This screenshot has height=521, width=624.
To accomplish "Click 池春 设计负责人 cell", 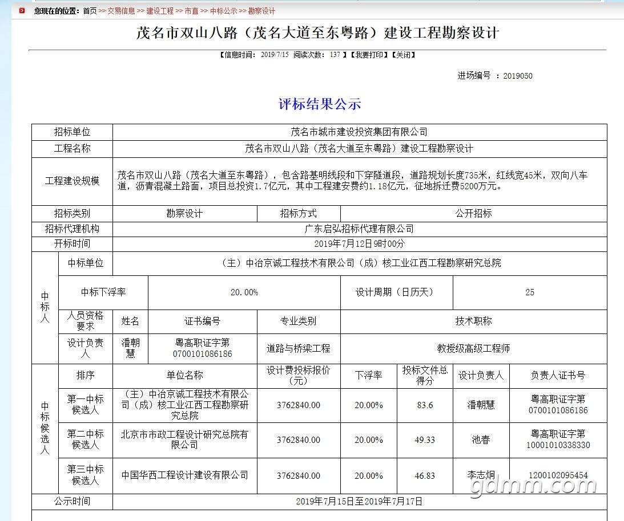I will 481,439.
